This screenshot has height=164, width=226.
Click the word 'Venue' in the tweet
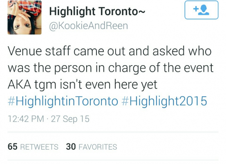tap(25, 51)
